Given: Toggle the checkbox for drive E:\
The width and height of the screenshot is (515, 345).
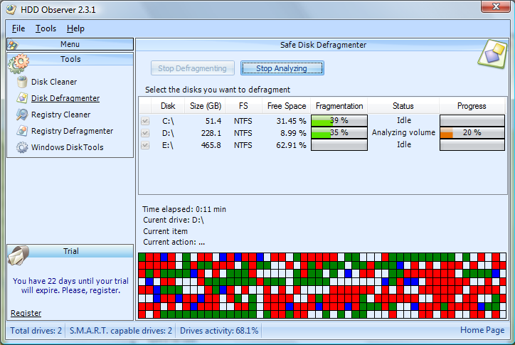Looking at the screenshot, I should 145,145.
